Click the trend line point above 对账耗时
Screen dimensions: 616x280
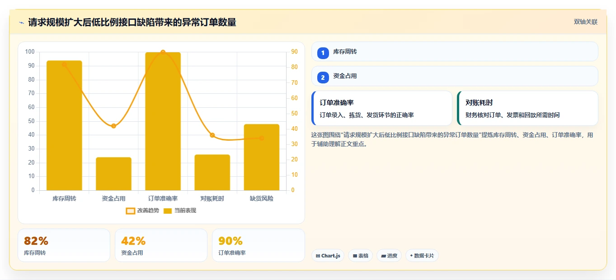point(212,135)
